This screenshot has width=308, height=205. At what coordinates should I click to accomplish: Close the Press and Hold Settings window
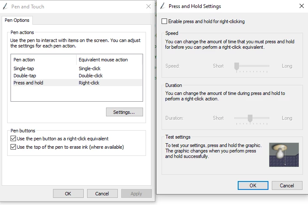pos(302,6)
